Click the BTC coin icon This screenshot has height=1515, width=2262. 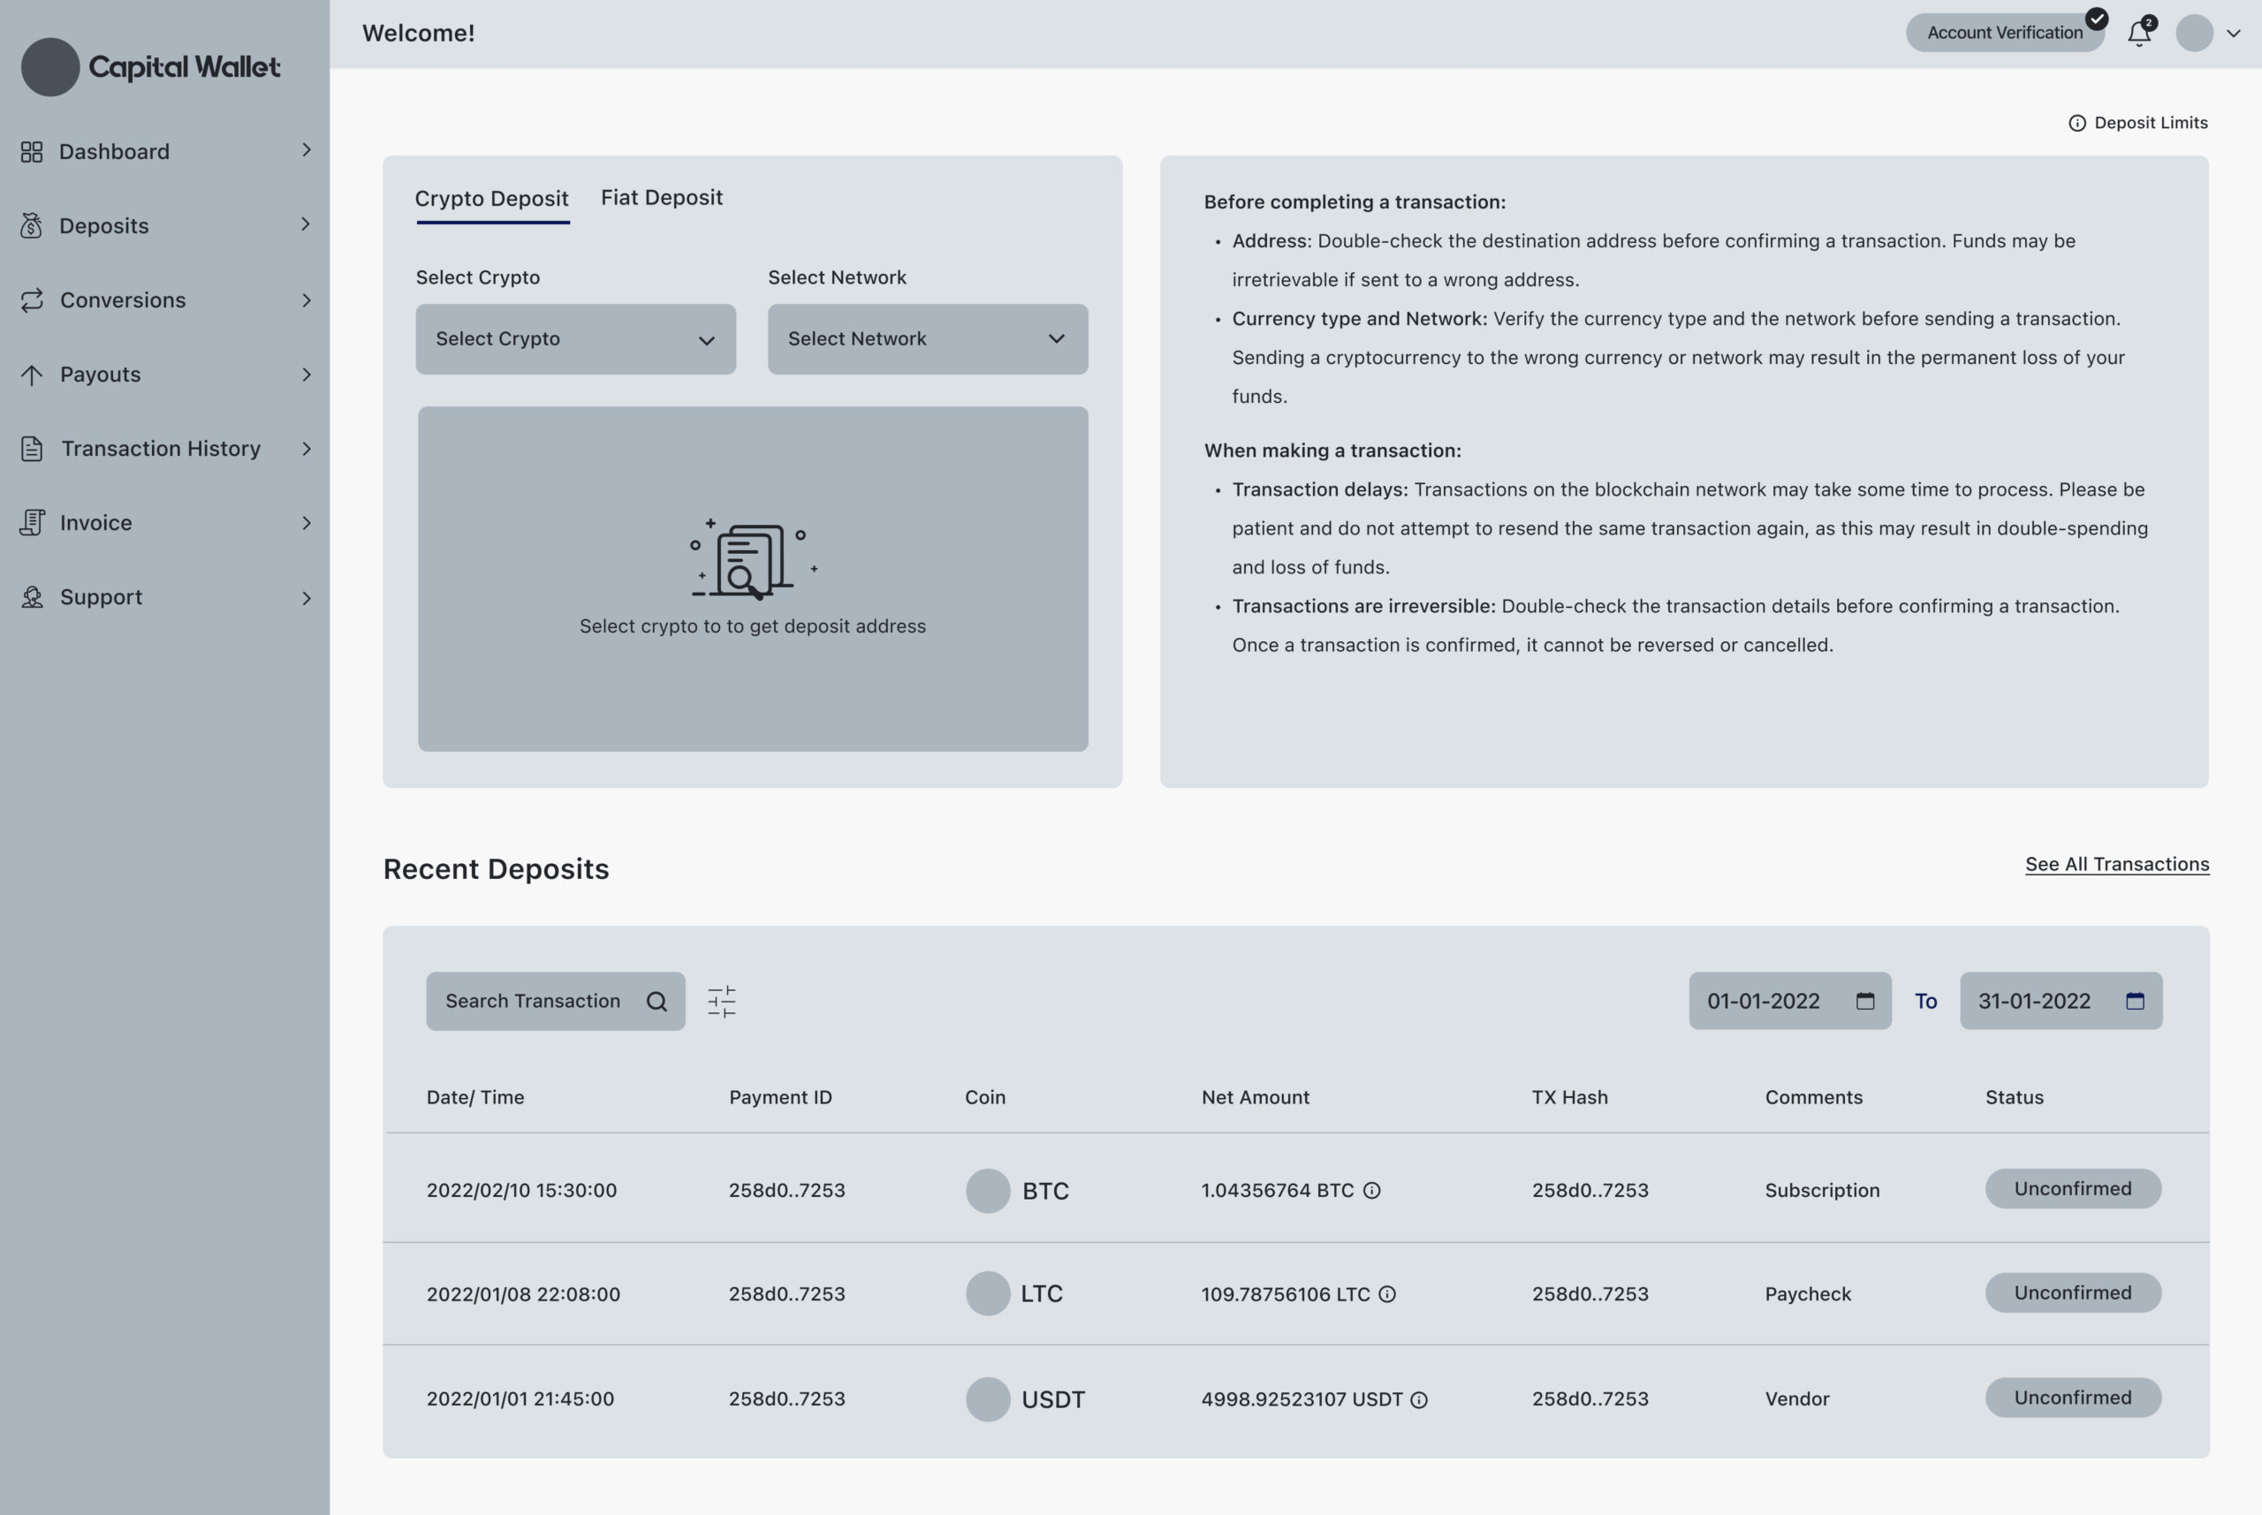[x=988, y=1191]
